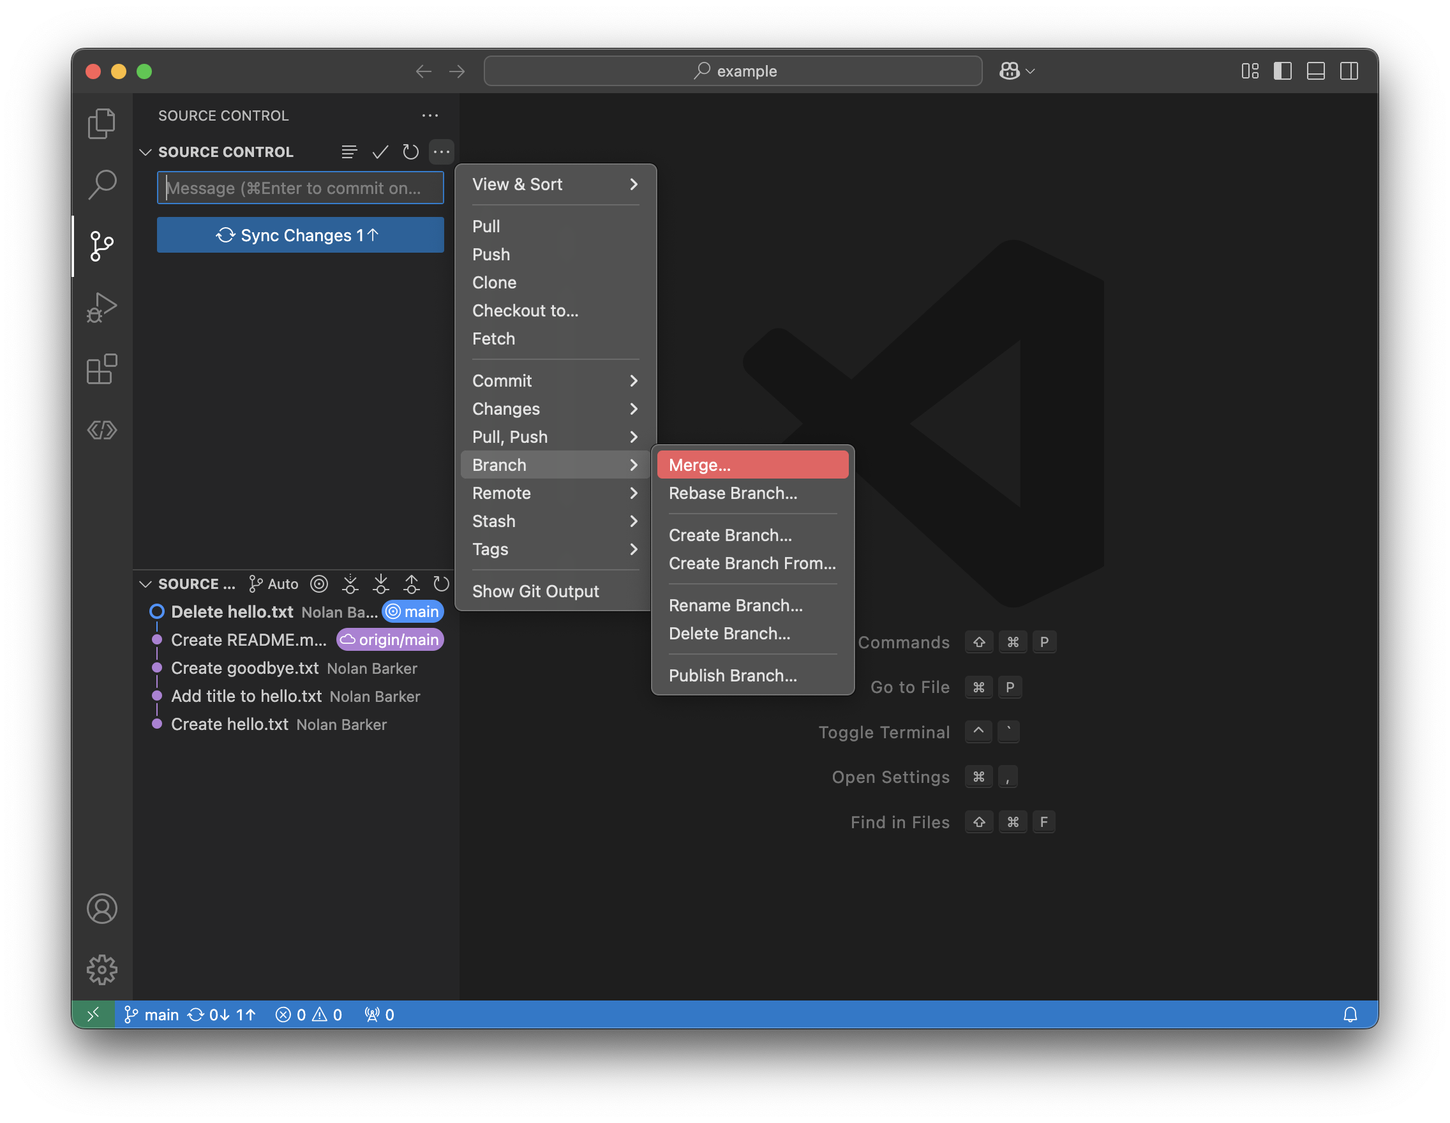
Task: Collapse the SOURCE CONTROL section
Action: pos(146,152)
